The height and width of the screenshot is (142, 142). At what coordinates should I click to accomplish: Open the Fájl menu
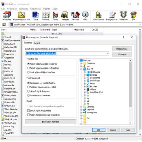3,9
